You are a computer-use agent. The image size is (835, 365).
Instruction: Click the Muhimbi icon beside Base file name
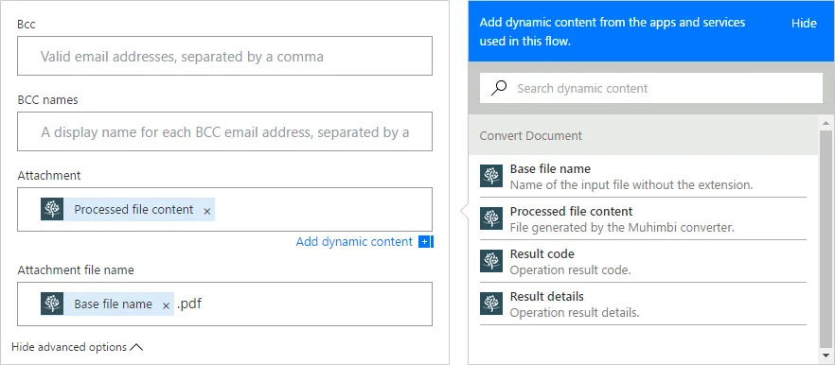[x=491, y=176]
